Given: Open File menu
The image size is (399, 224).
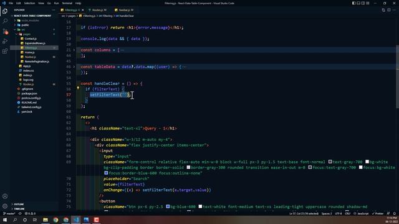Looking at the screenshot, I should tap(11, 3).
